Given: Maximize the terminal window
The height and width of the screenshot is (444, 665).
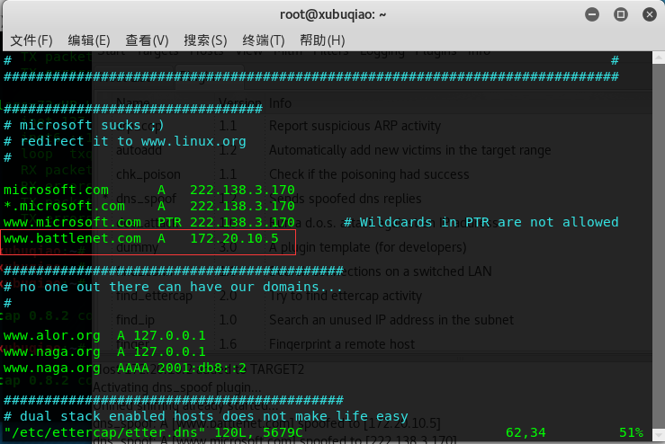Looking at the screenshot, I should pos(621,14).
